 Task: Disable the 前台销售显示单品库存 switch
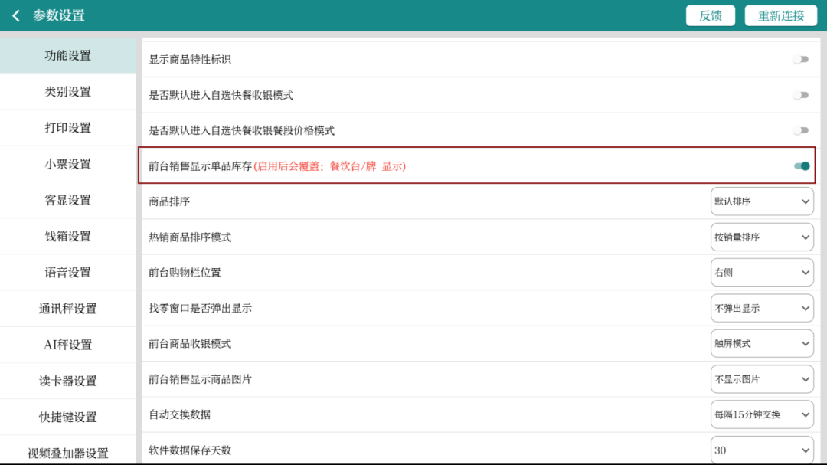click(x=801, y=165)
